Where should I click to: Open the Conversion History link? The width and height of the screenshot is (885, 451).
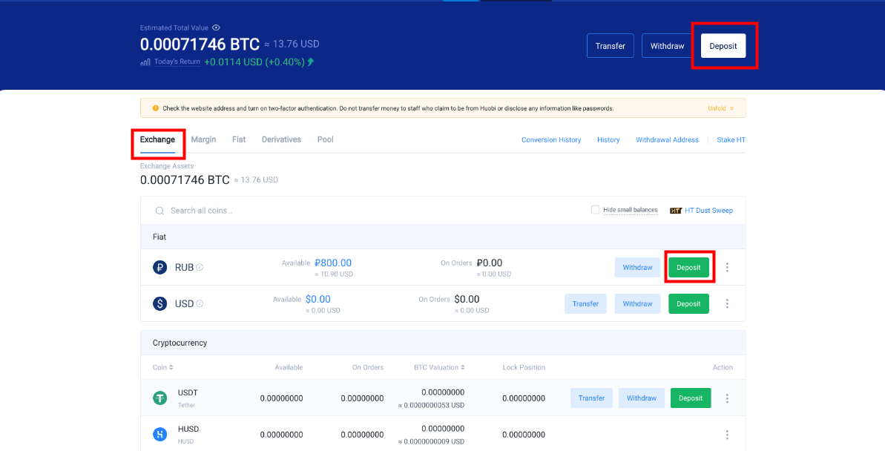pyautogui.click(x=551, y=139)
